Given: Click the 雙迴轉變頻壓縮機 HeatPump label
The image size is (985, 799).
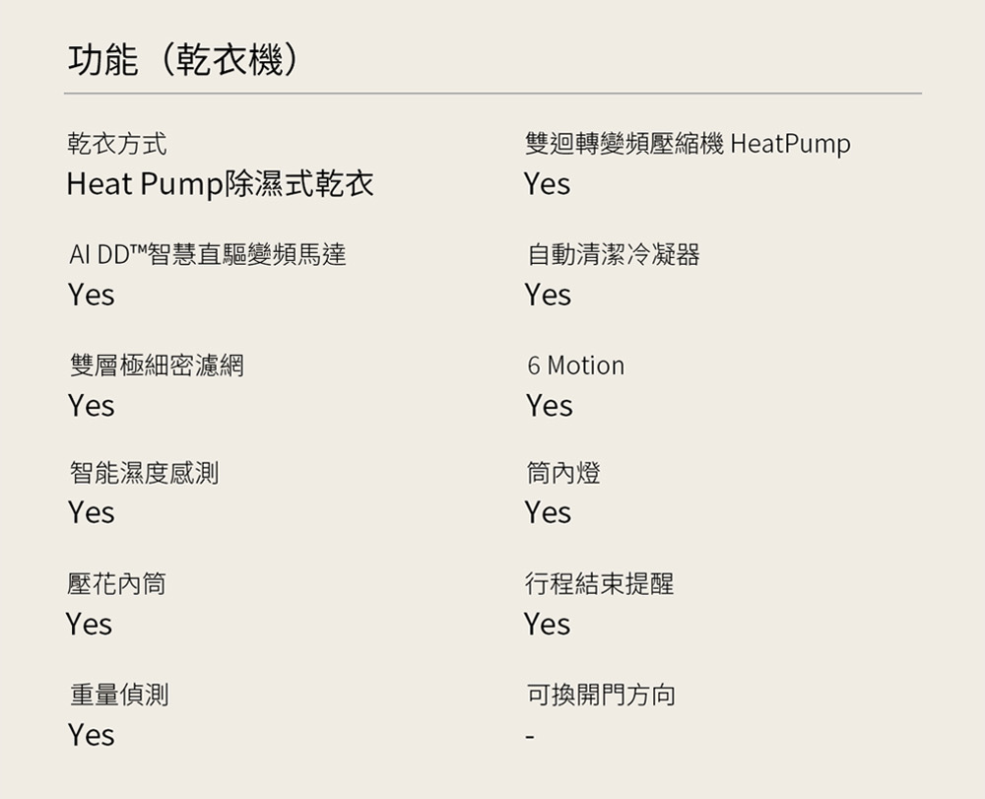Looking at the screenshot, I should (x=687, y=145).
